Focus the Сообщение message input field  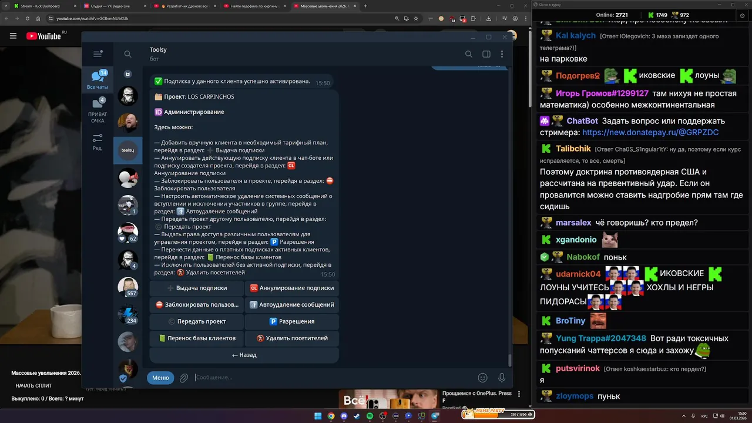[x=332, y=378]
